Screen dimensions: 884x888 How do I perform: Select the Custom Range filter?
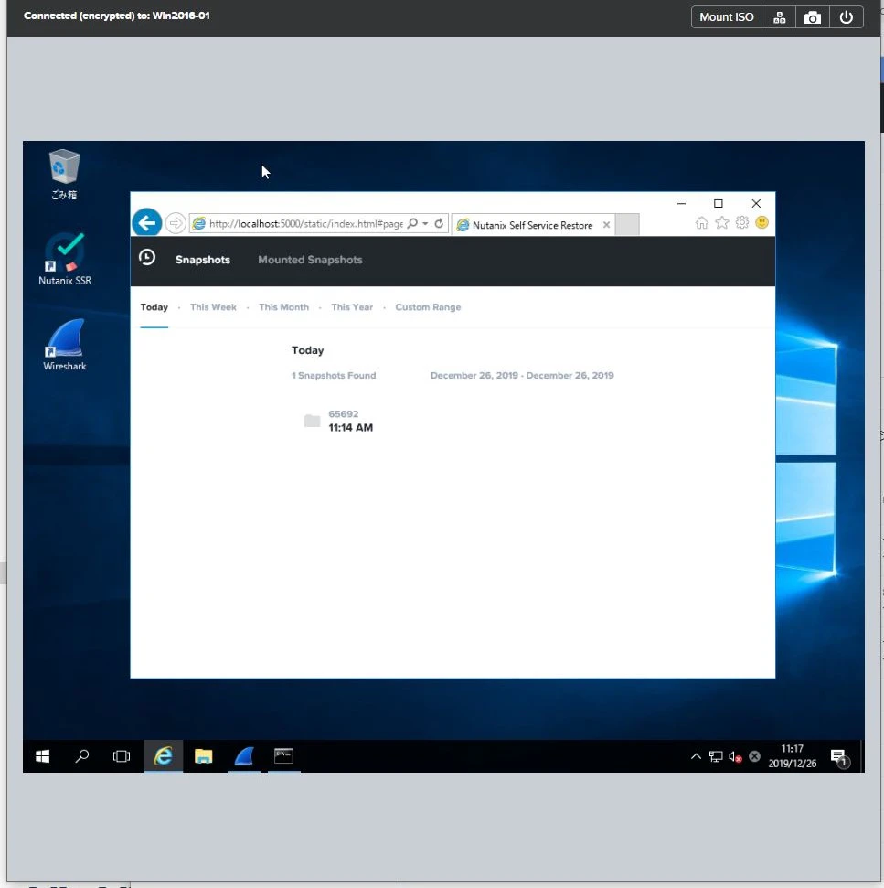coord(428,307)
